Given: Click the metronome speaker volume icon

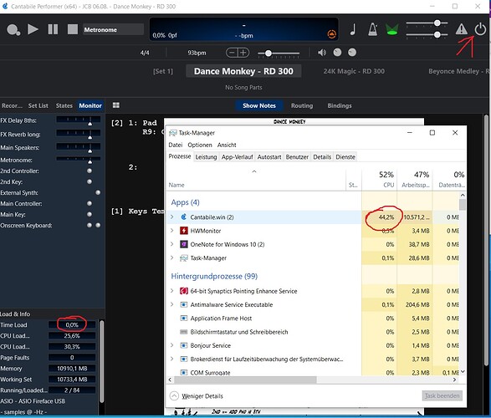Looking at the screenshot, I should pos(321,53).
